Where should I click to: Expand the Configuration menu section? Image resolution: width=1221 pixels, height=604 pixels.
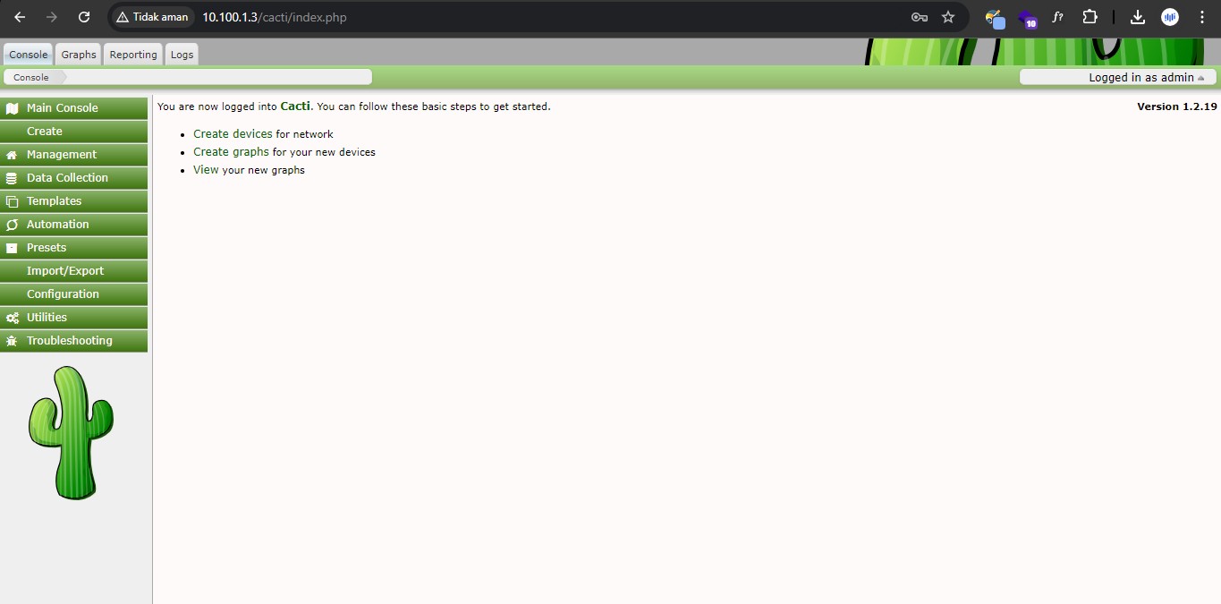pos(73,294)
